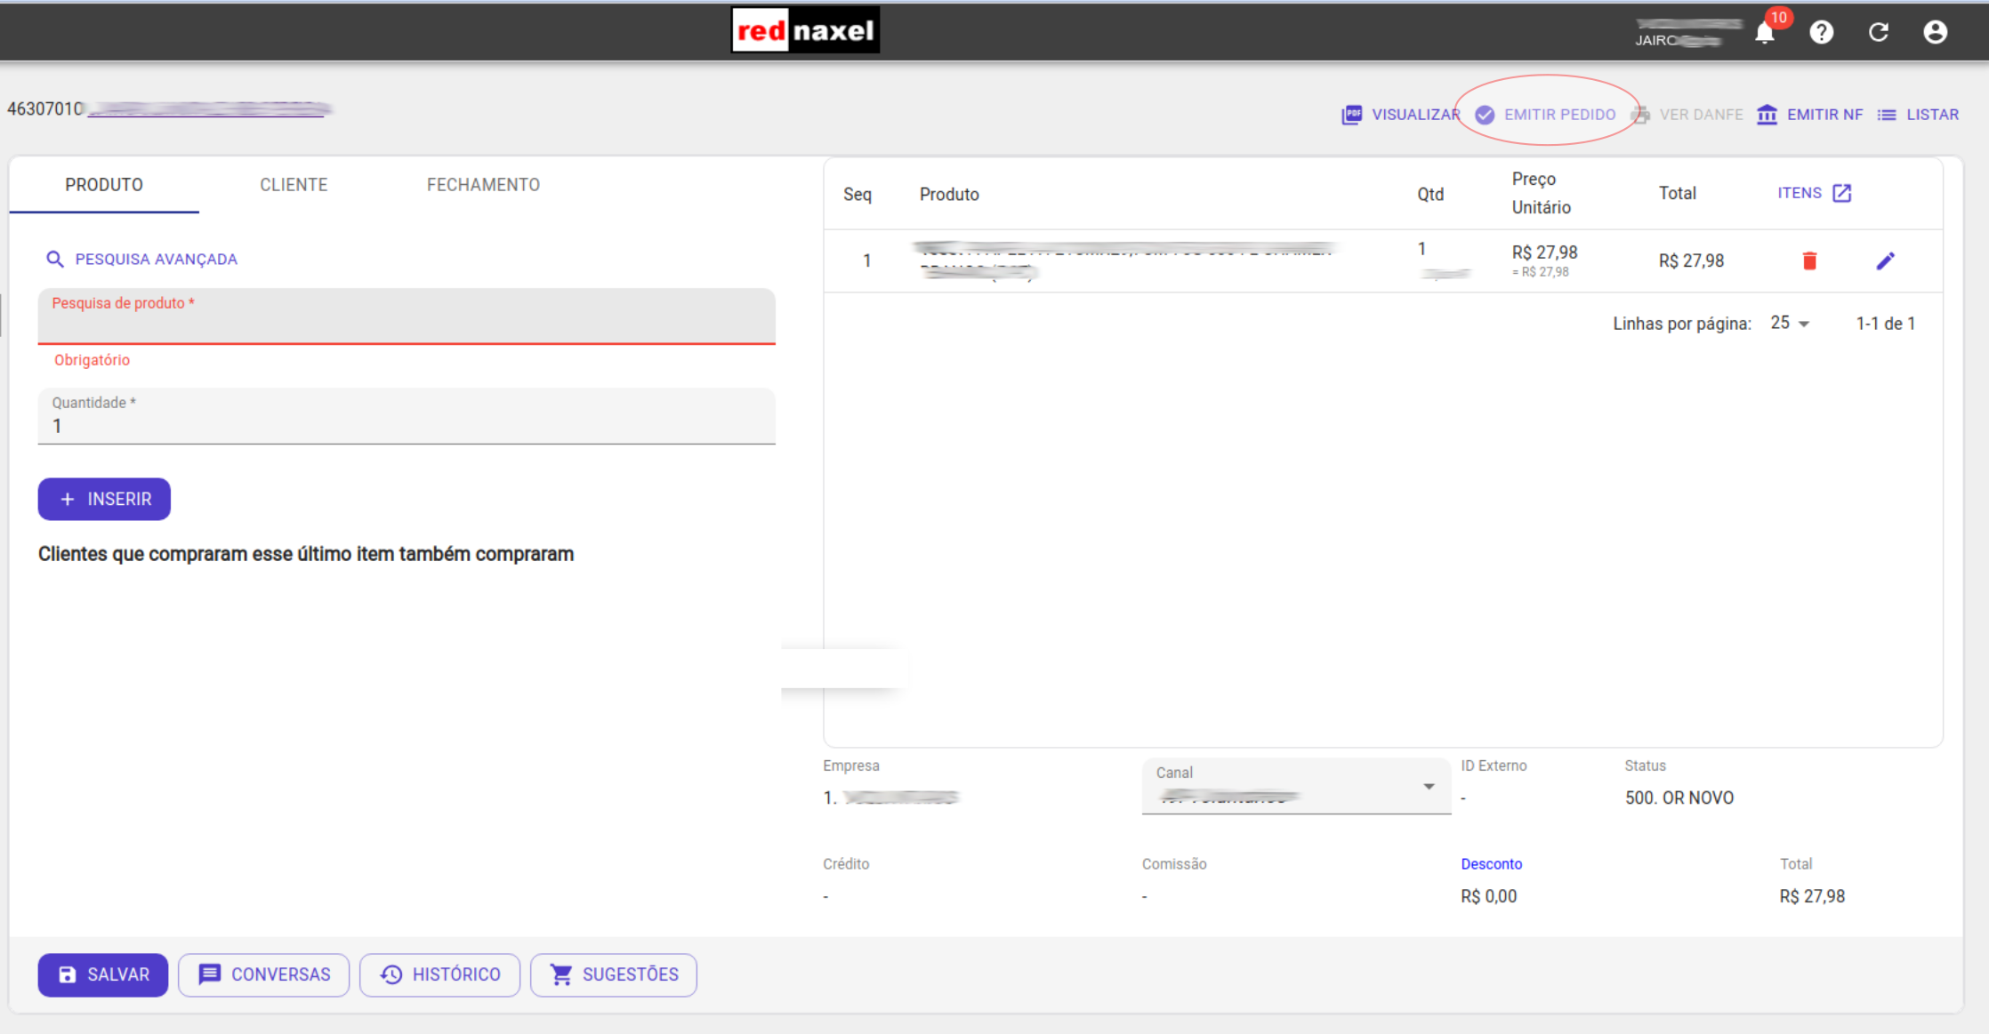Viewport: 1989px width, 1034px height.
Task: Click the Pesquisa de produto field
Action: tap(407, 322)
